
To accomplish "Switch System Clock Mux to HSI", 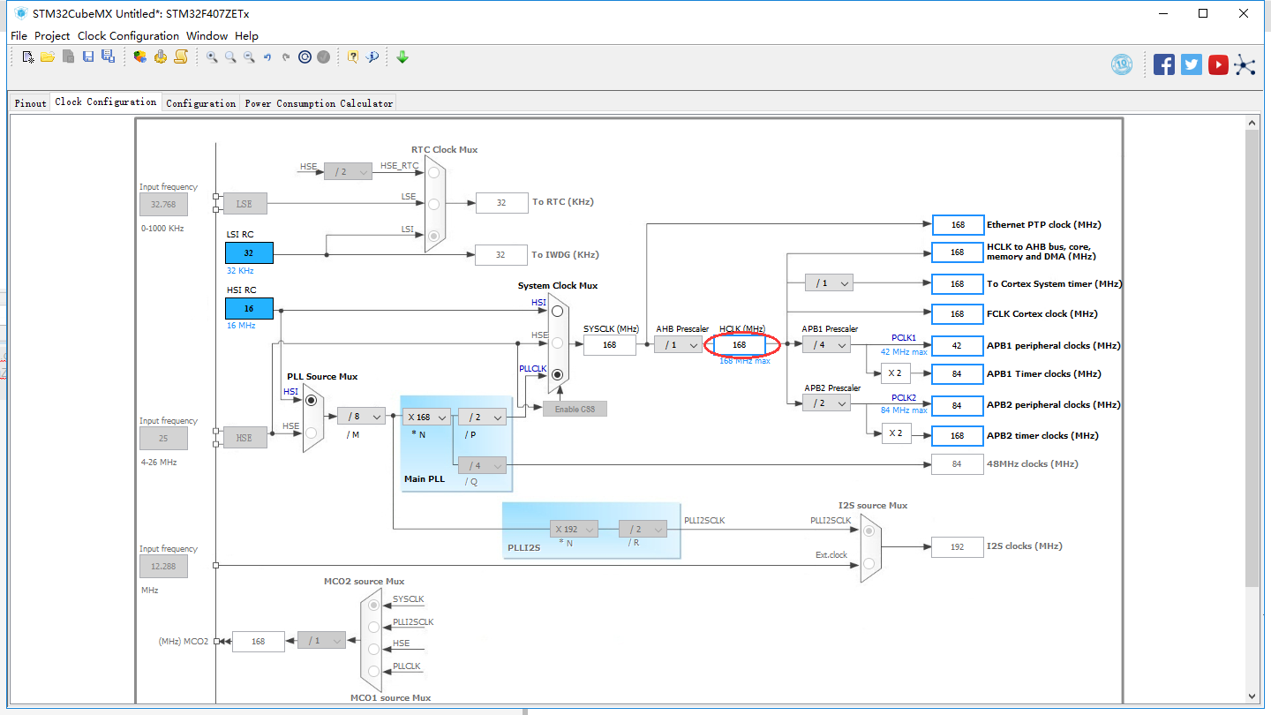I will [556, 311].
